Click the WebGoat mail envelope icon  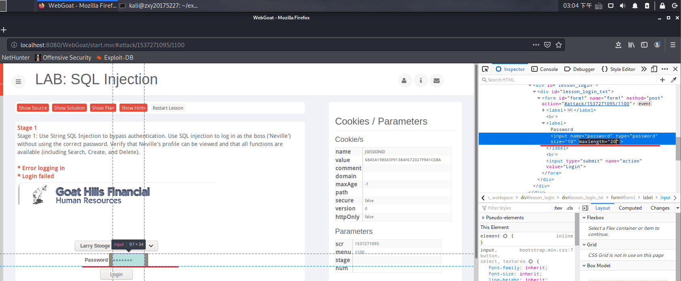tap(436, 81)
